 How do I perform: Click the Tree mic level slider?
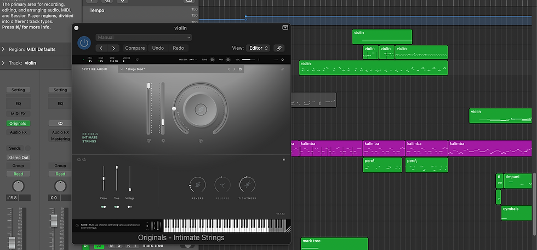(x=117, y=178)
